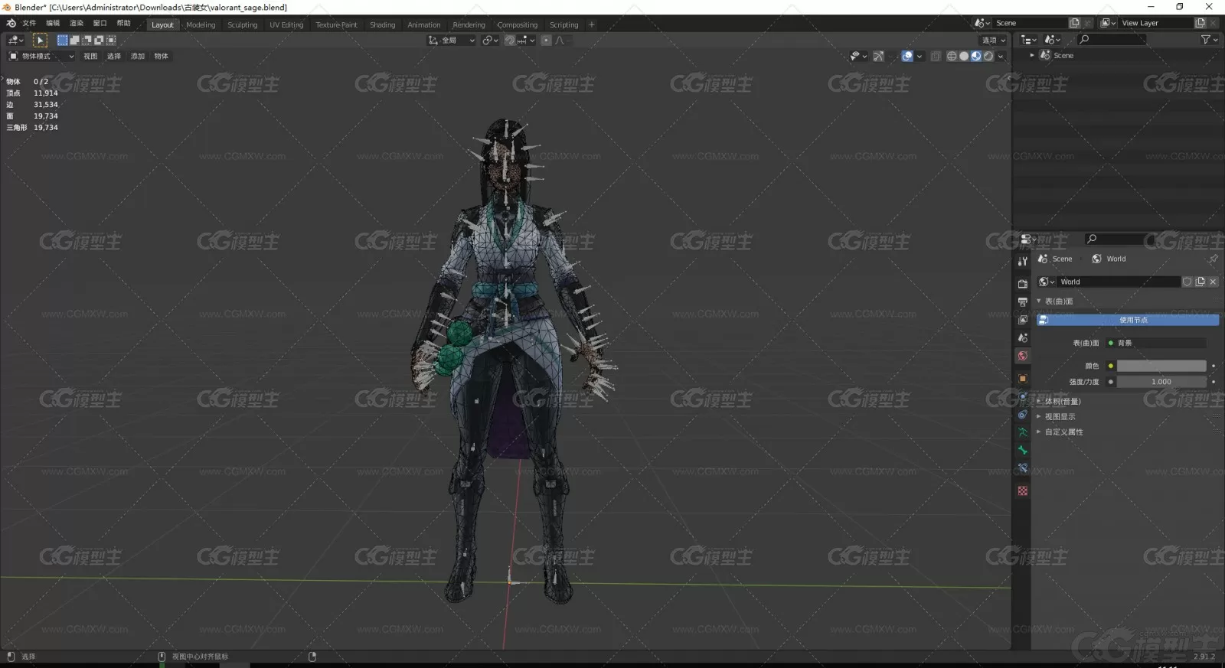The image size is (1225, 668).
Task: Pin the properties editor context
Action: point(1213,259)
